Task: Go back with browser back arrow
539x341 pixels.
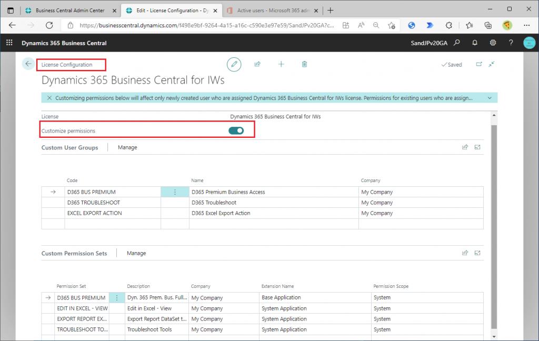Action: point(12,25)
